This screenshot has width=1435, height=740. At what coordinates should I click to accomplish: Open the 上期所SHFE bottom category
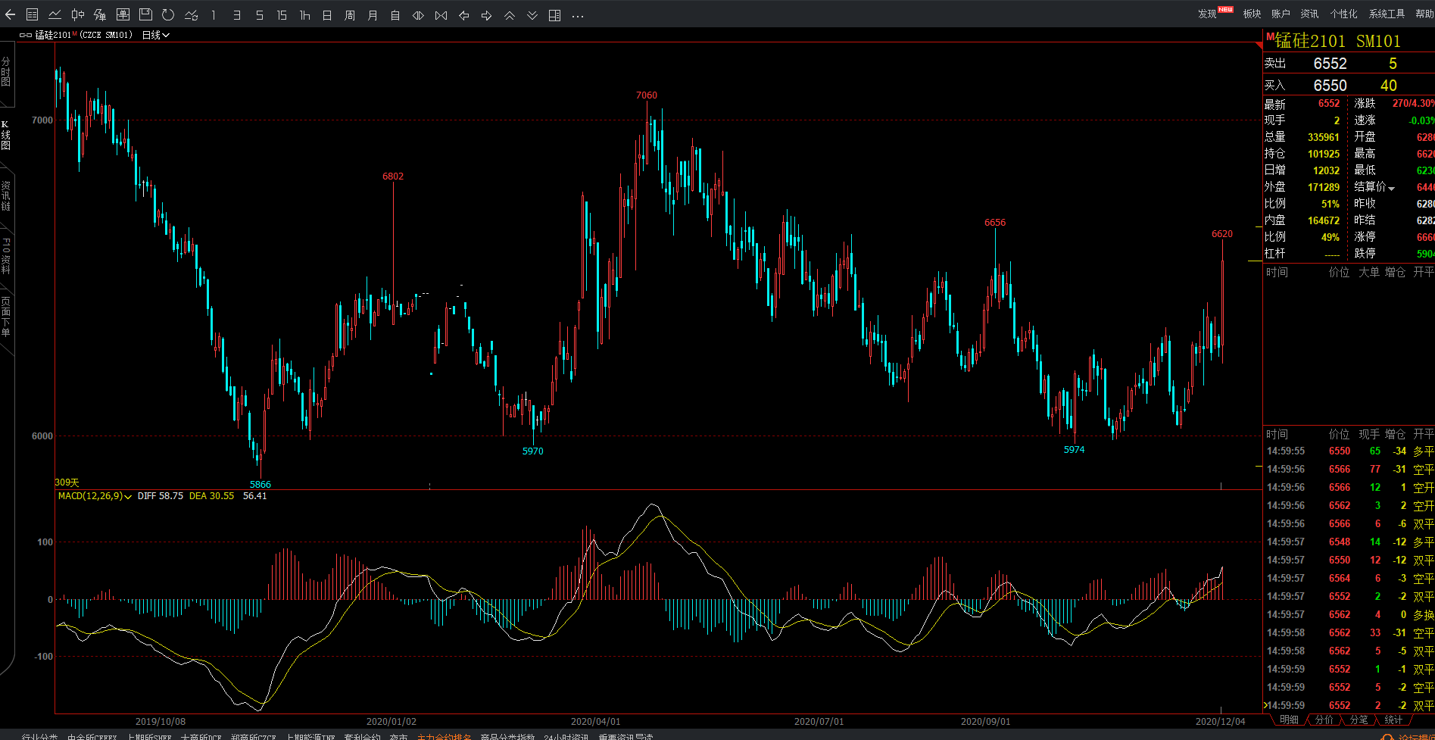(149, 736)
